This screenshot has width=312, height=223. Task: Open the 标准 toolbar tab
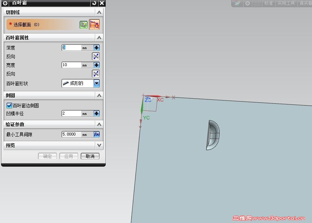pos(268,3)
